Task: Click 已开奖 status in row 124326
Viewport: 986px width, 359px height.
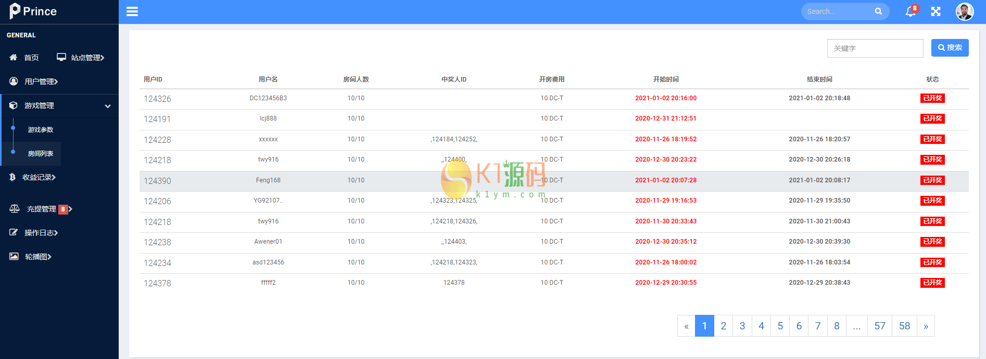Action: click(932, 98)
